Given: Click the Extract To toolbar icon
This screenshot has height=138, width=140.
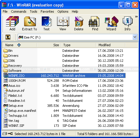Looking at the screenshot, I should pos(30,21).
